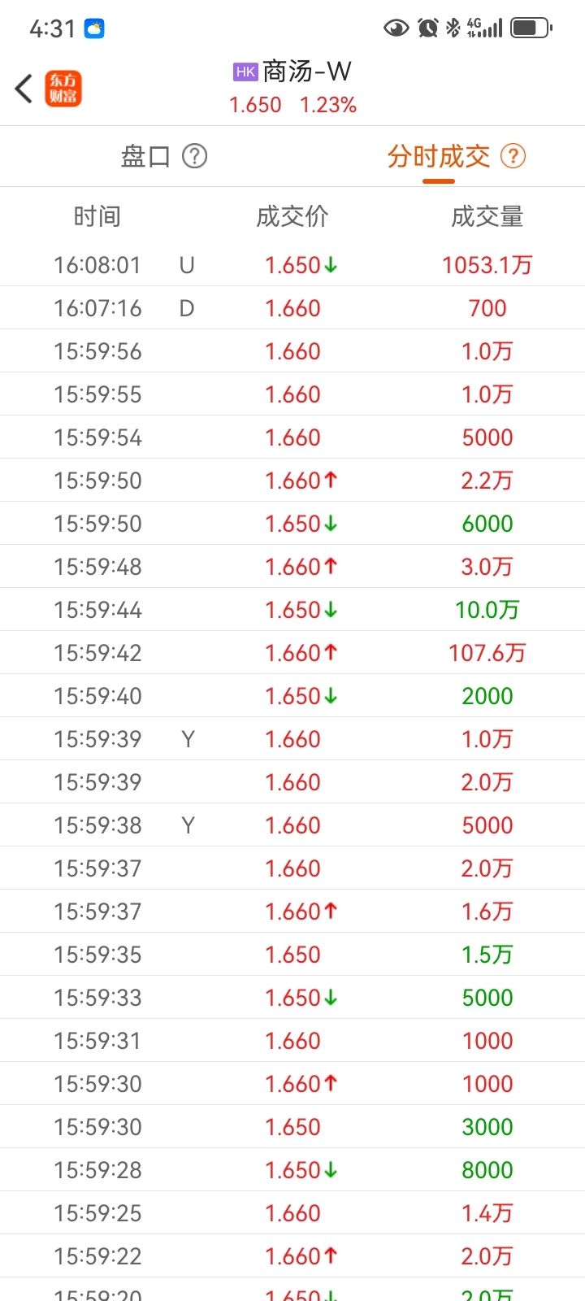Tap help icon beside 分时成交
585x1301 pixels.
click(x=513, y=155)
